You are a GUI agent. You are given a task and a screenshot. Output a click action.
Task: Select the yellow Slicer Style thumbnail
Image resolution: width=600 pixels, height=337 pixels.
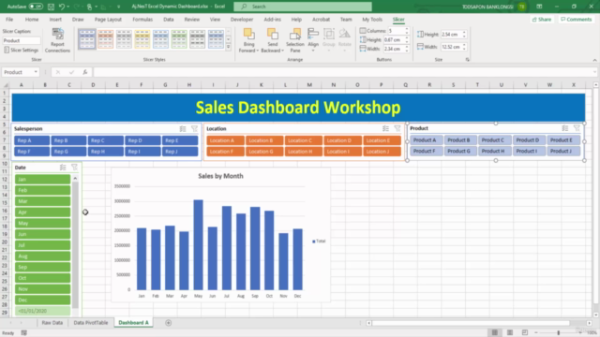point(142,39)
